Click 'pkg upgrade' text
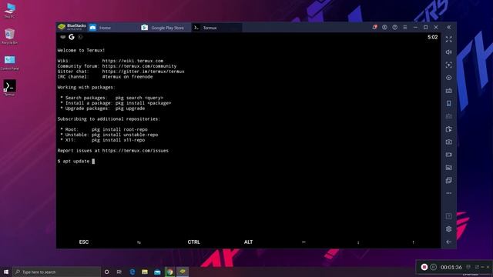 (130, 108)
